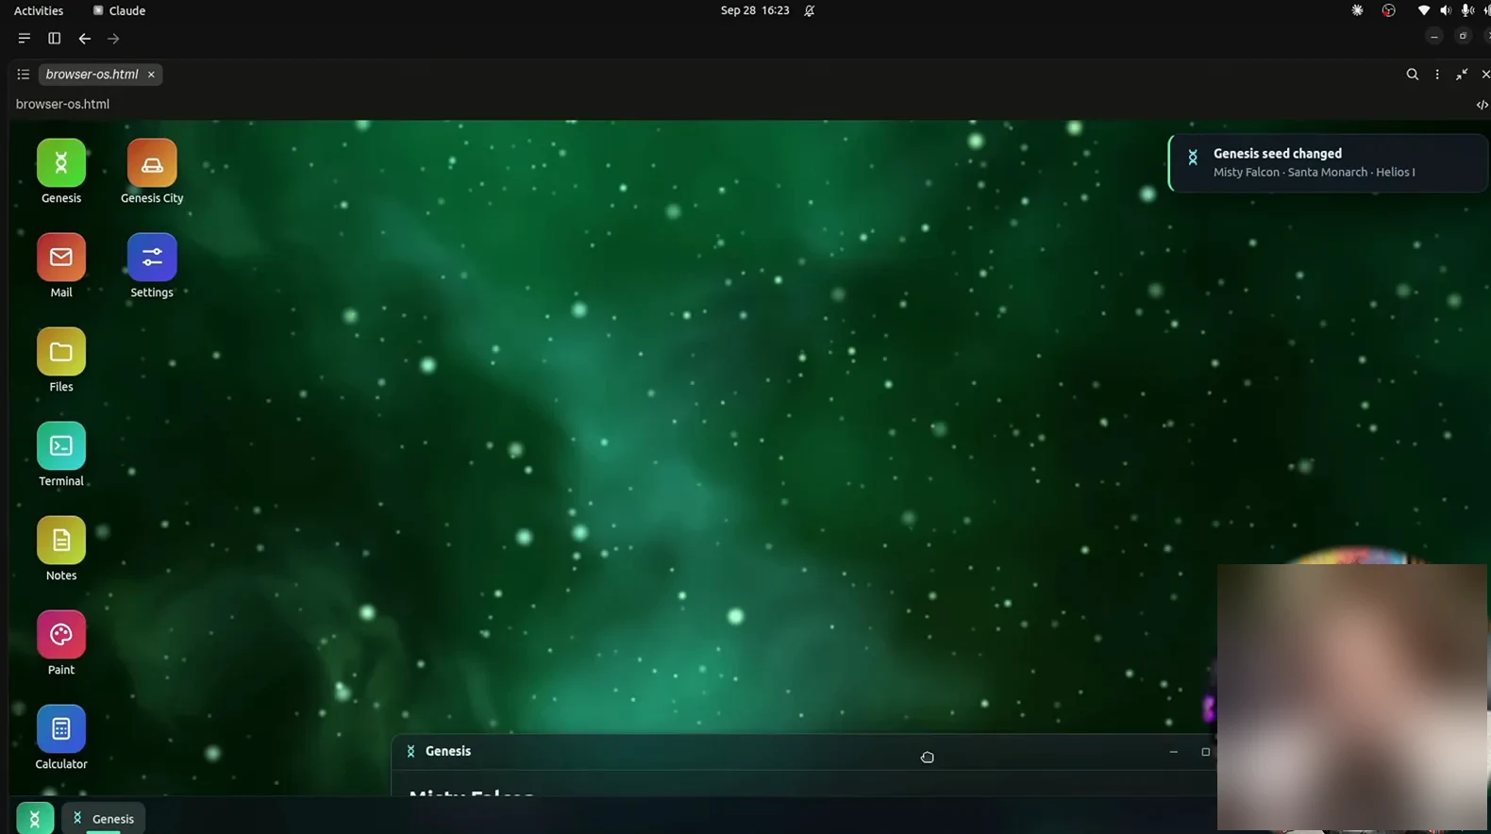Open the Genesis seed changed notification

(x=1329, y=162)
